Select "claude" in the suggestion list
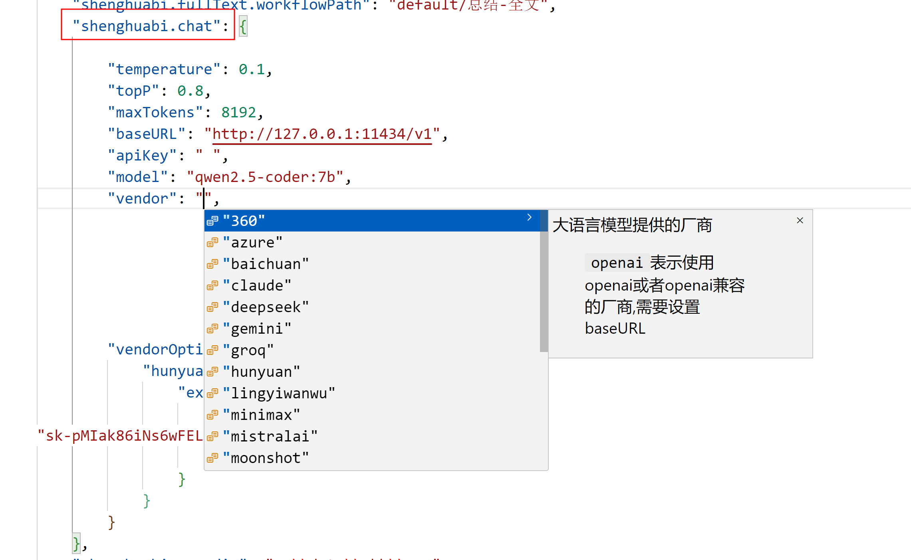The image size is (911, 560). point(257,285)
